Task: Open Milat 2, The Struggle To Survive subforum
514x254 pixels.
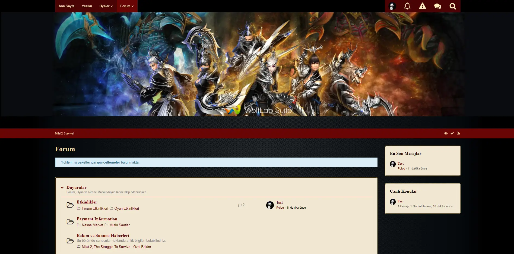Action: (x=116, y=247)
